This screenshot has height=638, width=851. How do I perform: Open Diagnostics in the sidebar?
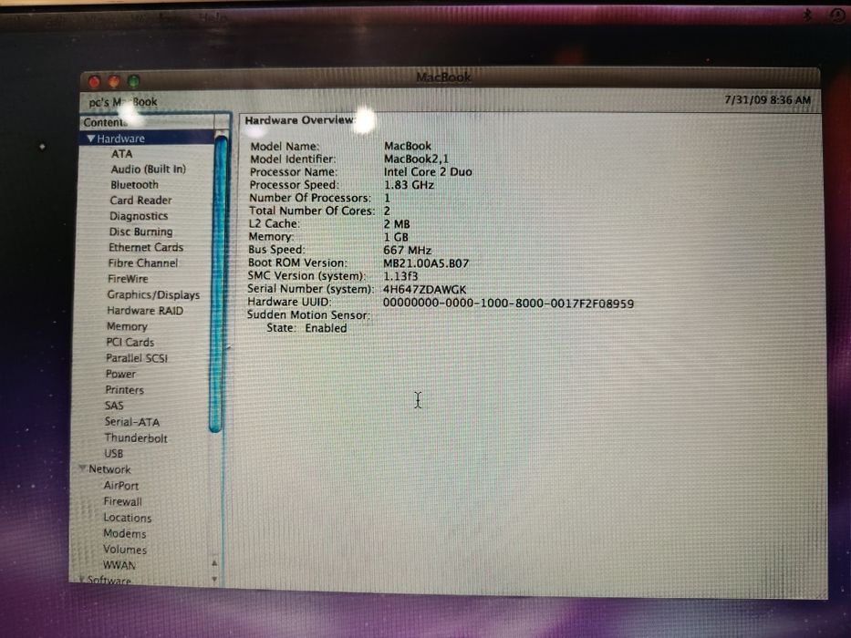(139, 216)
